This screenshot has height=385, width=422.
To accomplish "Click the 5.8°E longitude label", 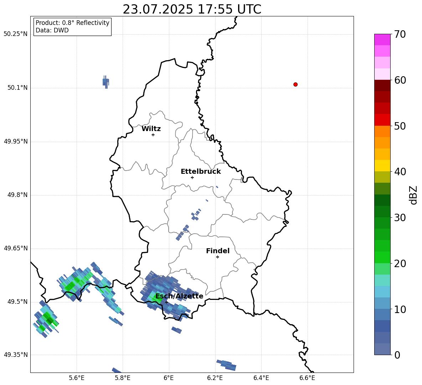I will (x=123, y=378).
